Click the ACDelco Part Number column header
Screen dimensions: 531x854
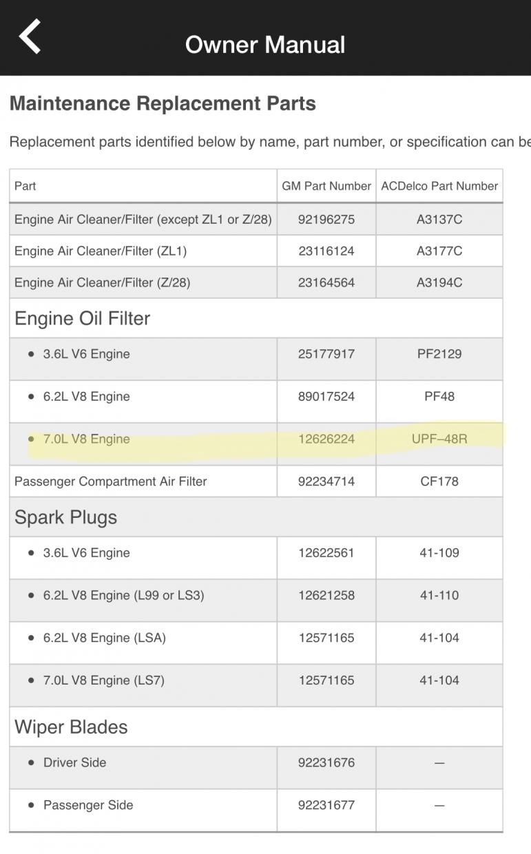[439, 186]
